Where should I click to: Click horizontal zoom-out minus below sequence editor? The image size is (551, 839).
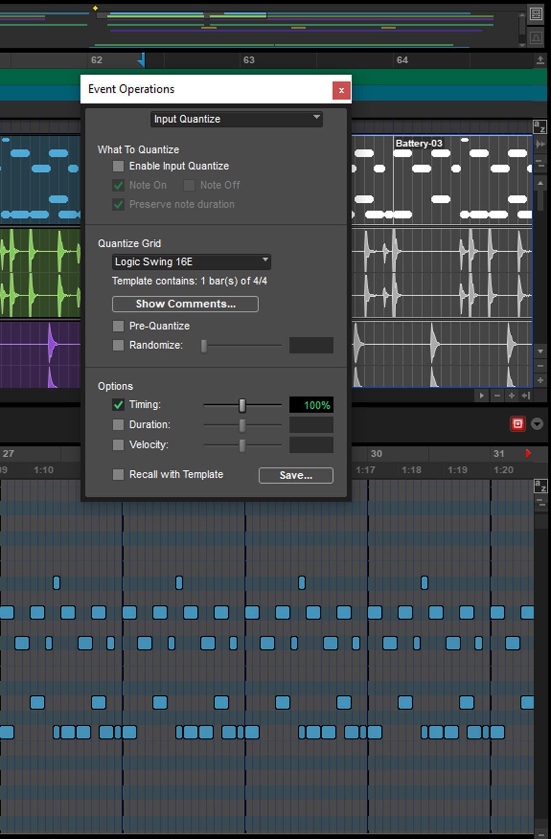497,396
